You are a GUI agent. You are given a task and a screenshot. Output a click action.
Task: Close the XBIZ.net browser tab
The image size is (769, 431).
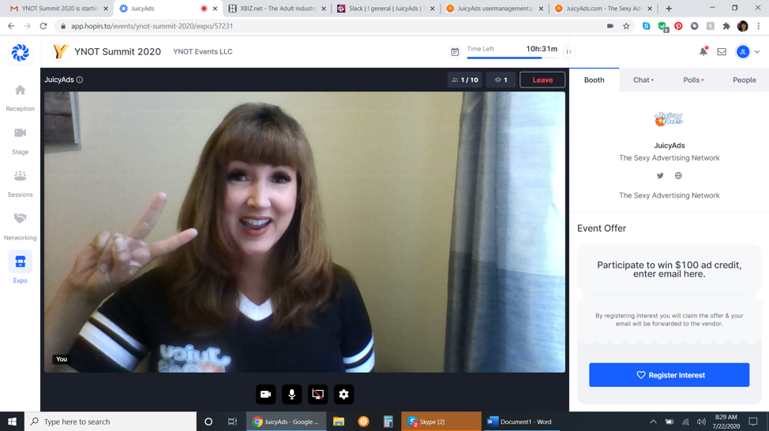tap(324, 9)
